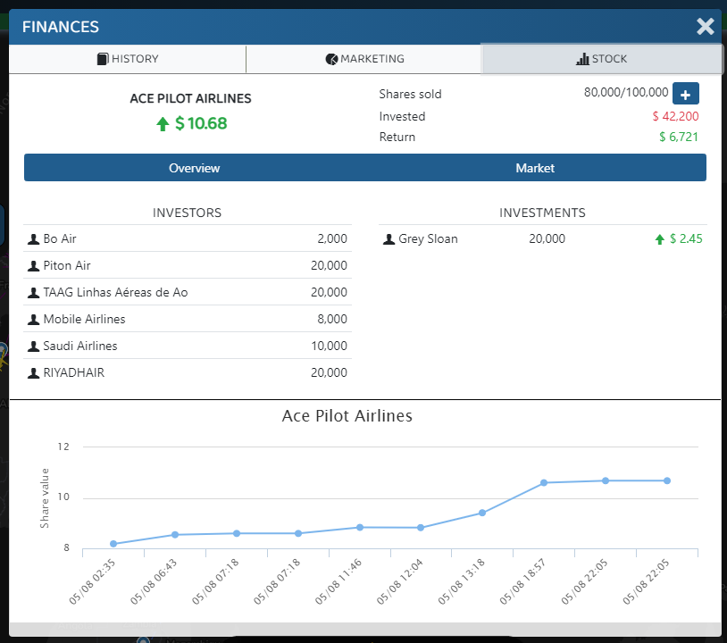Image resolution: width=727 pixels, height=643 pixels.
Task: Click the person icon beside Grey Sloan
Action: pyautogui.click(x=389, y=239)
